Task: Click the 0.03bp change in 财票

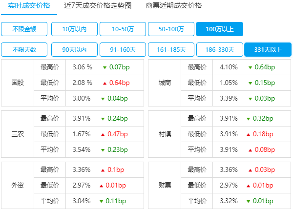Action: click(x=265, y=169)
